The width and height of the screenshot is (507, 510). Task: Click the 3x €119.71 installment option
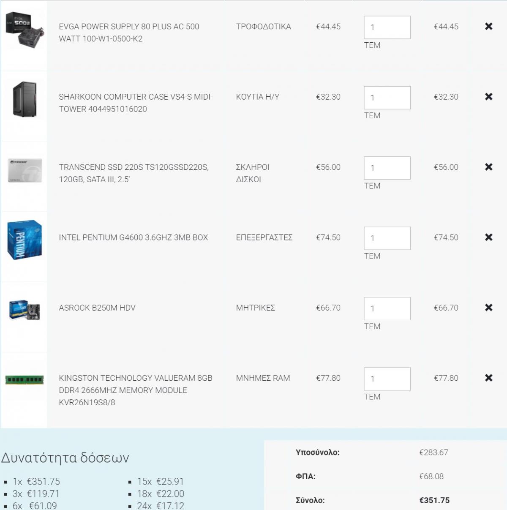tap(36, 494)
